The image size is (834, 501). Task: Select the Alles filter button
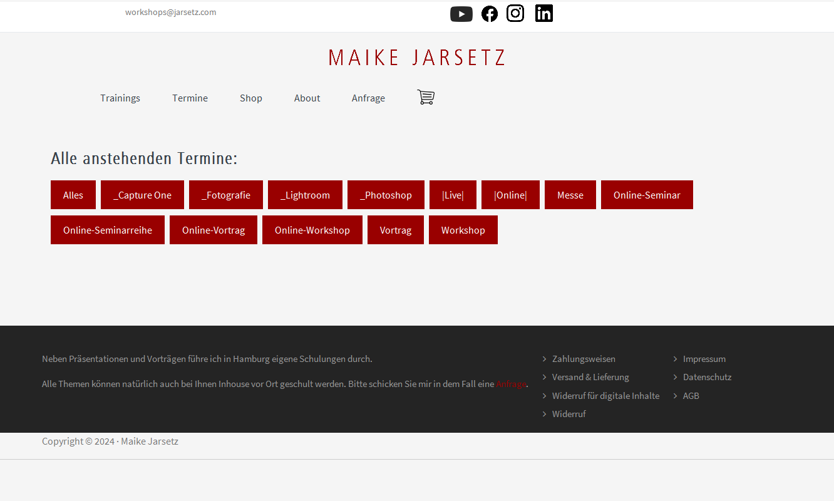tap(73, 195)
